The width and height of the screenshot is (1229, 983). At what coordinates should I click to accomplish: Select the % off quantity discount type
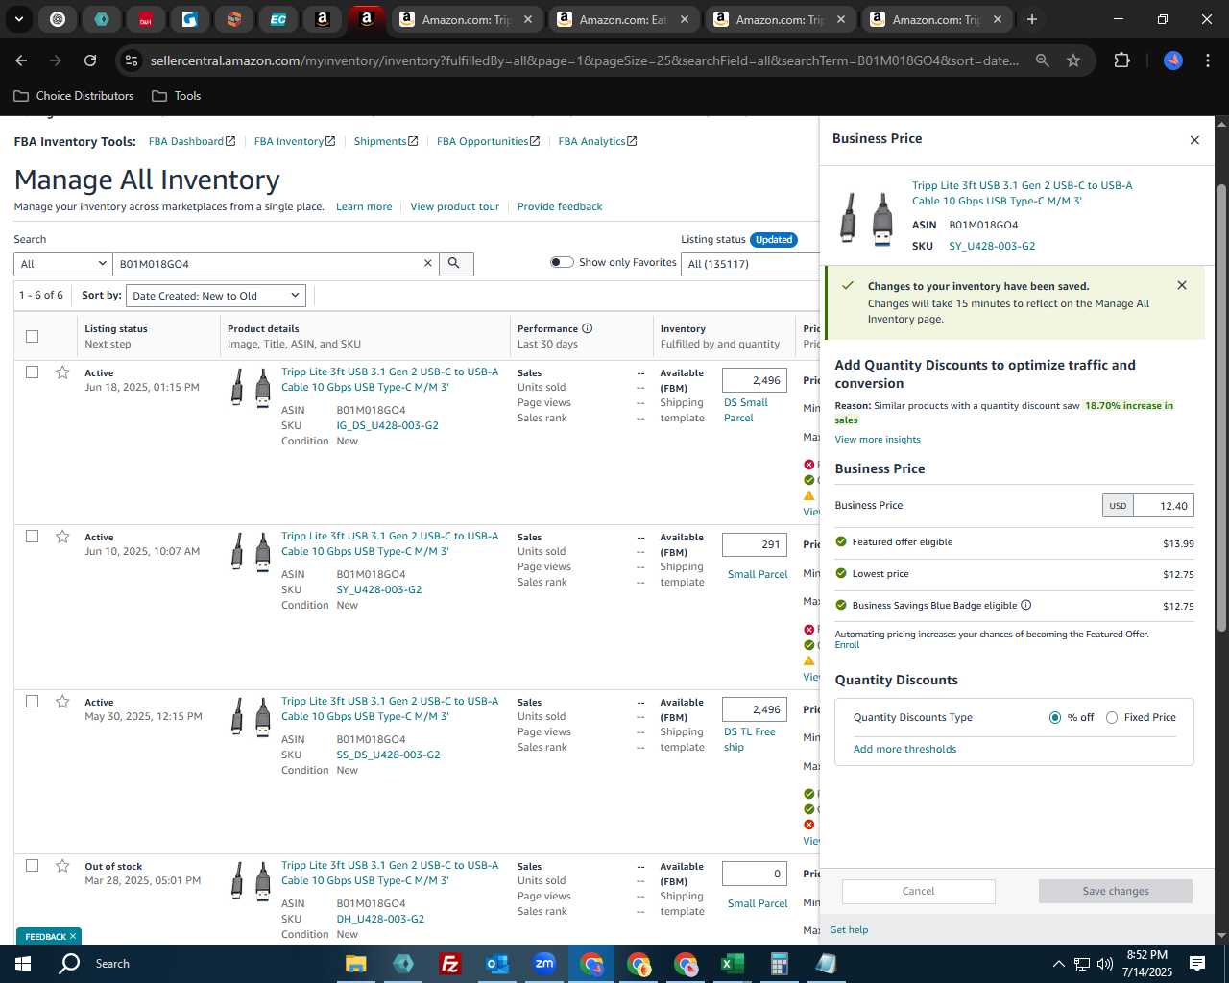pos(1055,717)
